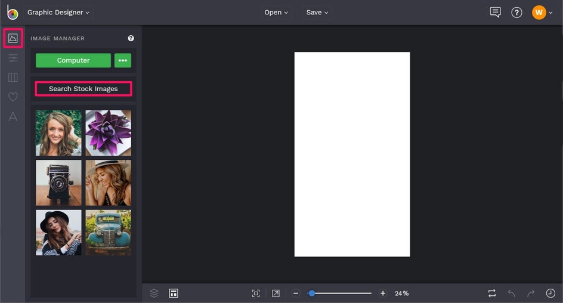Click the repeat/swap arrows icon
Screen dimensions: 563x303
pos(492,293)
